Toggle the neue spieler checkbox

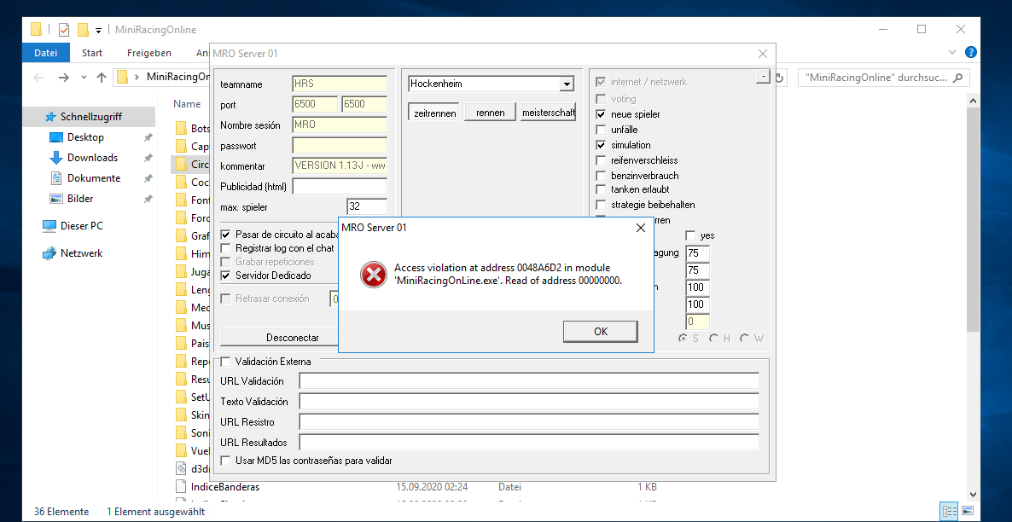pos(601,114)
